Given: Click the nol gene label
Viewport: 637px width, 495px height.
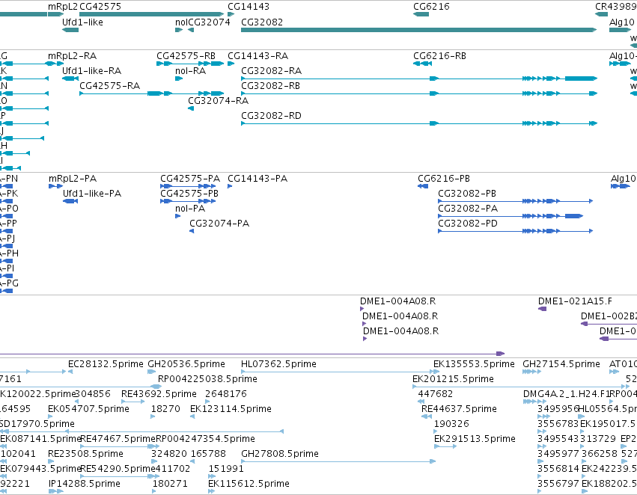Looking at the screenshot, I should tap(181, 22).
